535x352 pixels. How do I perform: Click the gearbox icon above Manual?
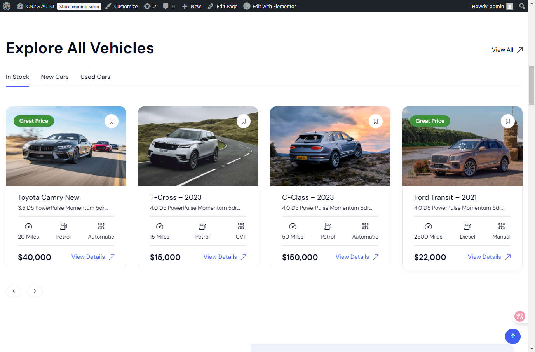pos(502,226)
